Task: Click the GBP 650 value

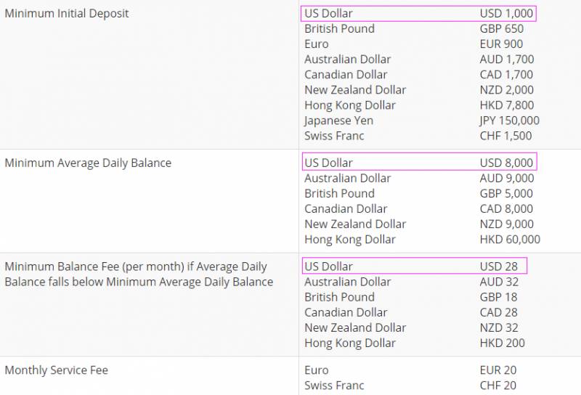Action: pos(501,28)
